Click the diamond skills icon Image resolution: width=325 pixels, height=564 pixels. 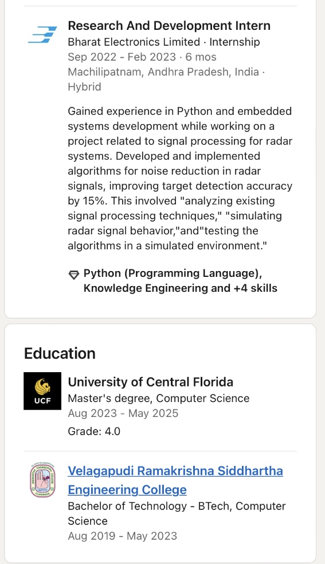[x=73, y=275]
